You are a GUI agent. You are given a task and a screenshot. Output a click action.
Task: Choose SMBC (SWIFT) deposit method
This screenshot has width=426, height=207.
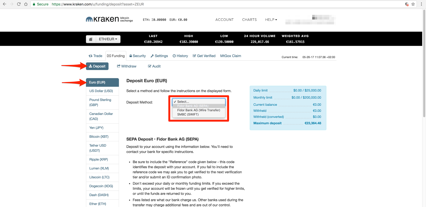(x=199, y=114)
